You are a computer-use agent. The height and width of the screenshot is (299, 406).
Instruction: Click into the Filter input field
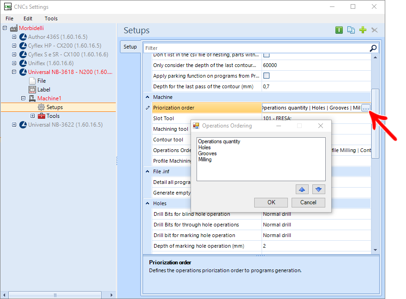(257, 48)
